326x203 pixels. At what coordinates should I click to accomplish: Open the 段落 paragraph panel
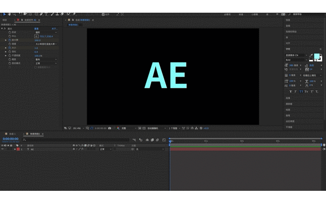click(288, 98)
